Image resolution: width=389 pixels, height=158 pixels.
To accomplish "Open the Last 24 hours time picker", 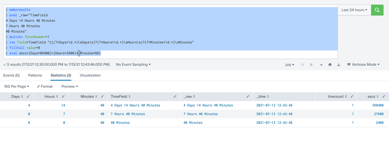I will [x=354, y=10].
